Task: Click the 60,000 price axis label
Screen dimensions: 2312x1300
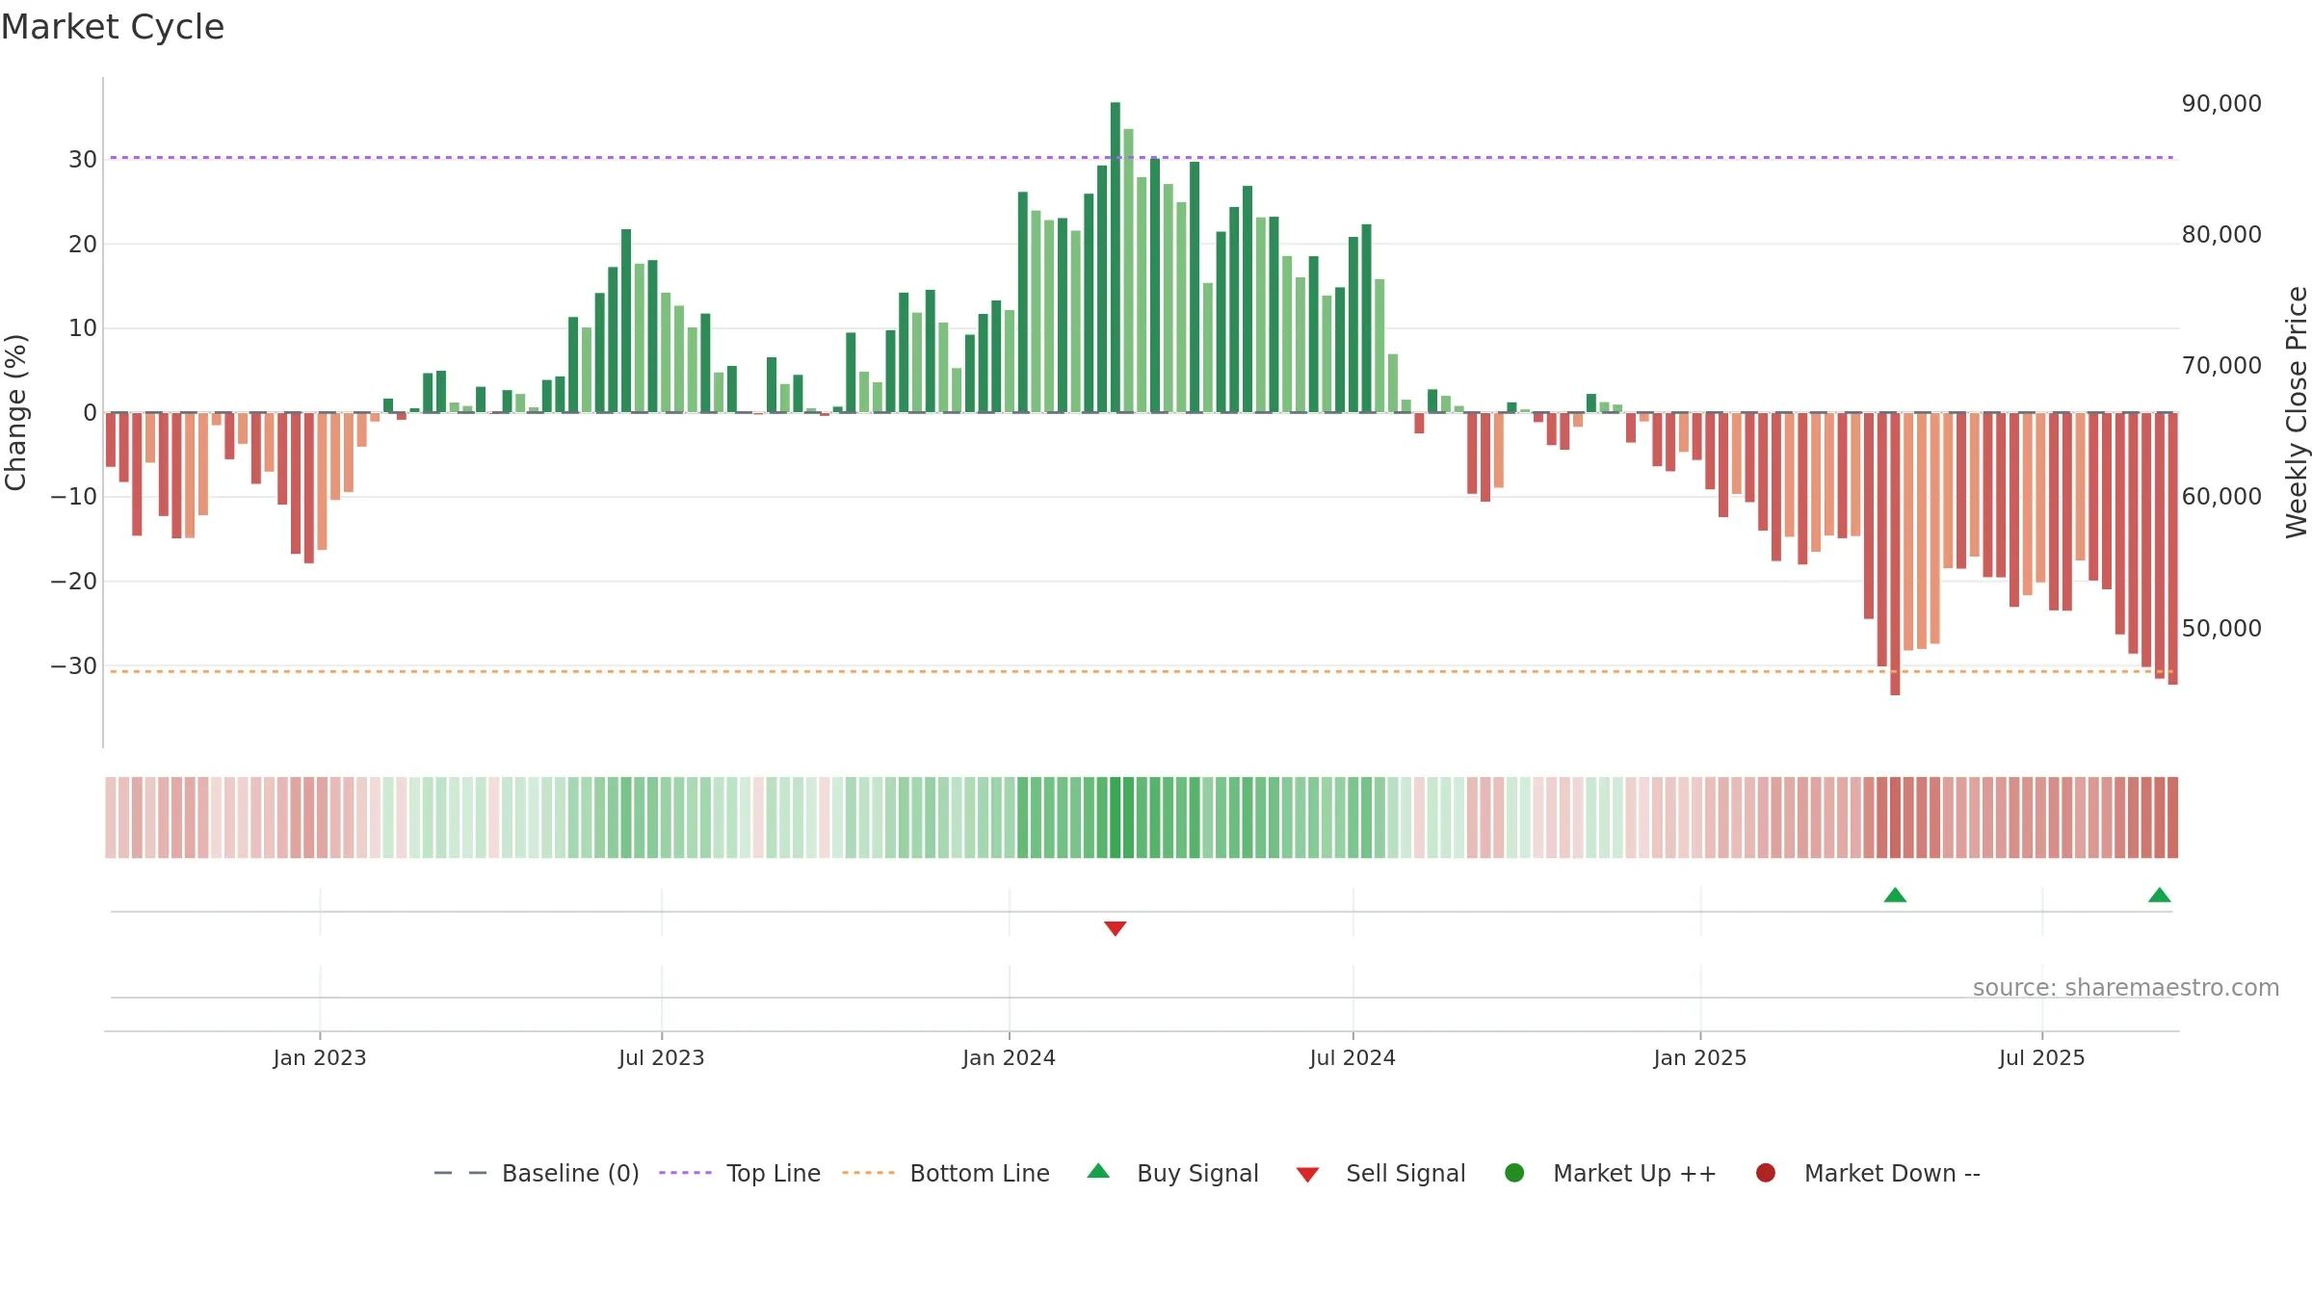Action: click(x=2221, y=497)
